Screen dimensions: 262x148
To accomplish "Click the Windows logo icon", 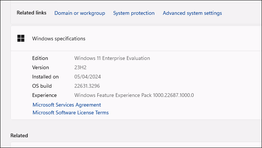I will (21, 38).
